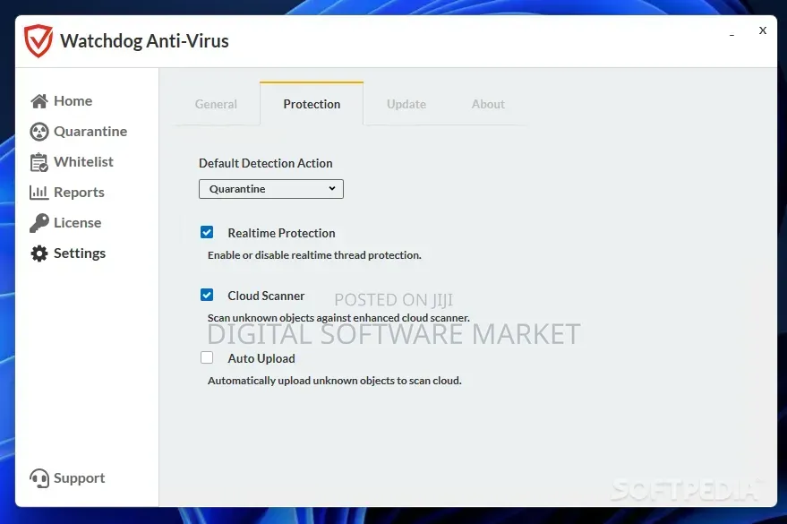The image size is (787, 524).
Task: Click the Support headset icon
Action: (x=39, y=478)
